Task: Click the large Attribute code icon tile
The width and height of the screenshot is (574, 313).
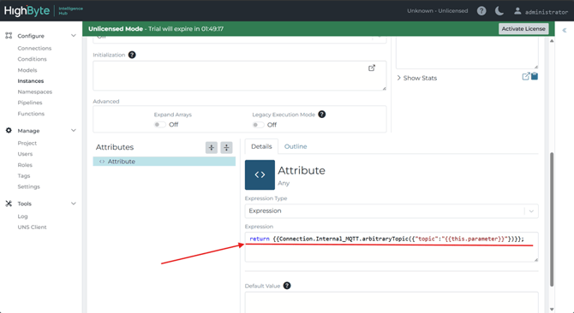Action: (260, 174)
